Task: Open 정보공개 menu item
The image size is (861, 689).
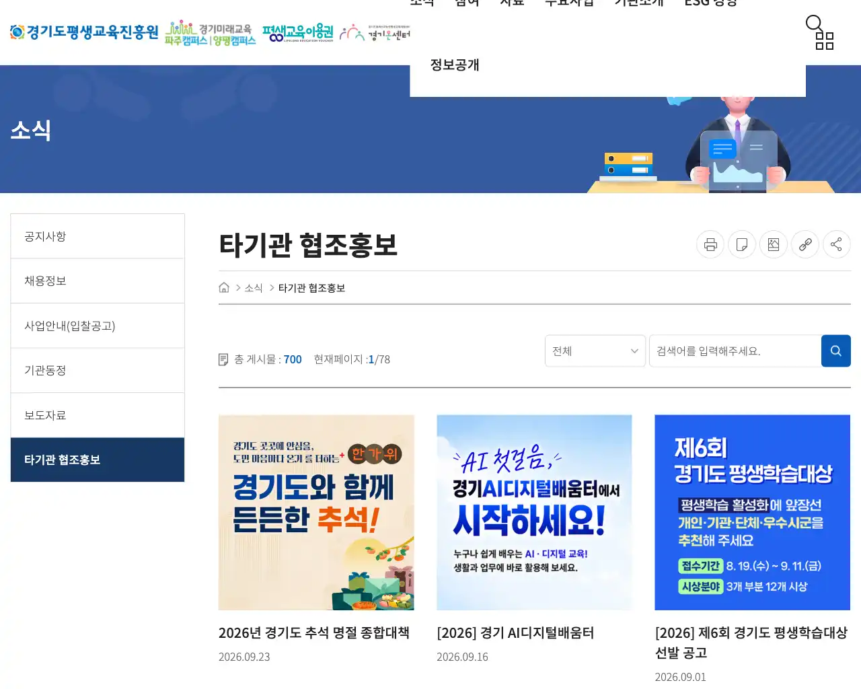Action: click(x=455, y=65)
